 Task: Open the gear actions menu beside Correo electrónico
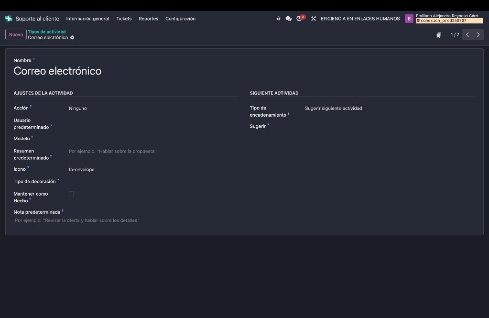(72, 38)
